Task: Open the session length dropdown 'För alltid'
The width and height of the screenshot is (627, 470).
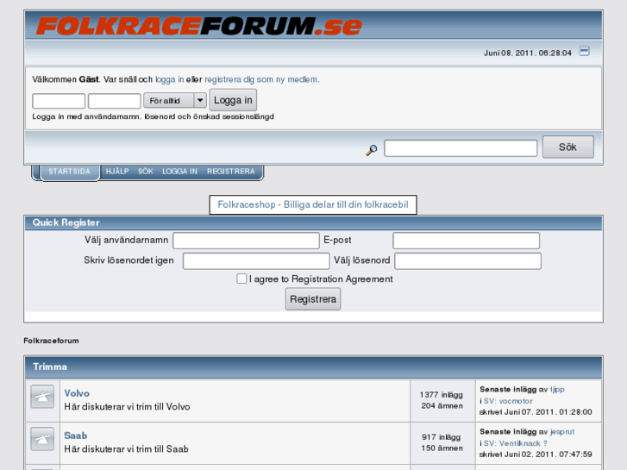Action: click(175, 100)
